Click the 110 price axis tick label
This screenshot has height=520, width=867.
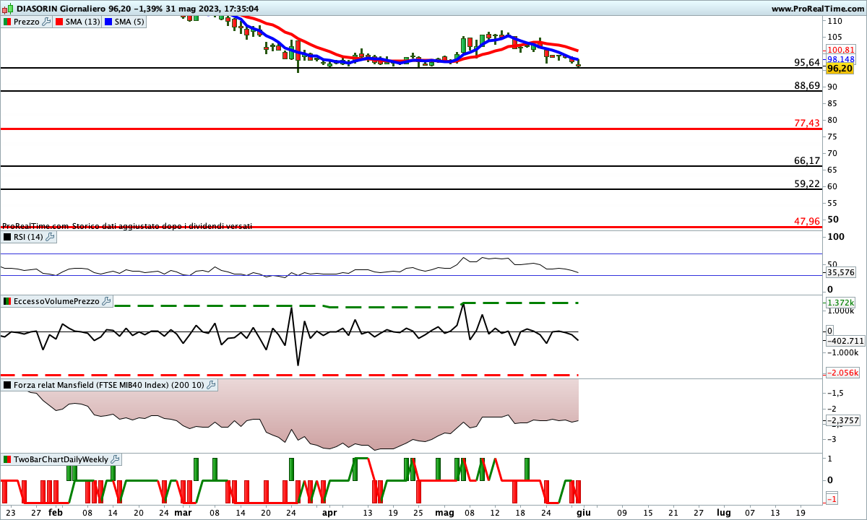tap(835, 20)
